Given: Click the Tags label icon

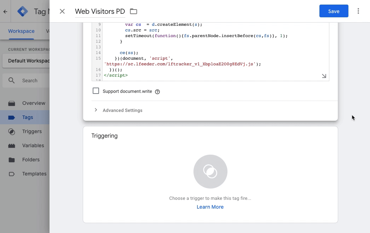Looking at the screenshot, I should click(12, 117).
